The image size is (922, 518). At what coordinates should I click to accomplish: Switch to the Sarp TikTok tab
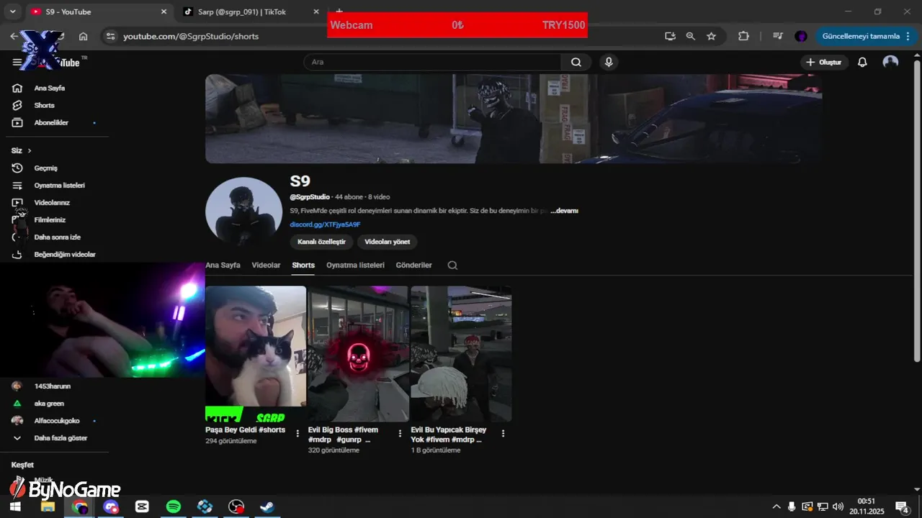(241, 12)
